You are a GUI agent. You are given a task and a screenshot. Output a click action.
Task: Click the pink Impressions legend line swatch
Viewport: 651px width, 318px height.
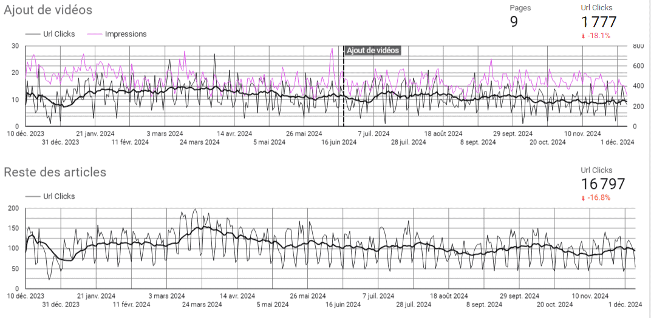pyautogui.click(x=95, y=35)
